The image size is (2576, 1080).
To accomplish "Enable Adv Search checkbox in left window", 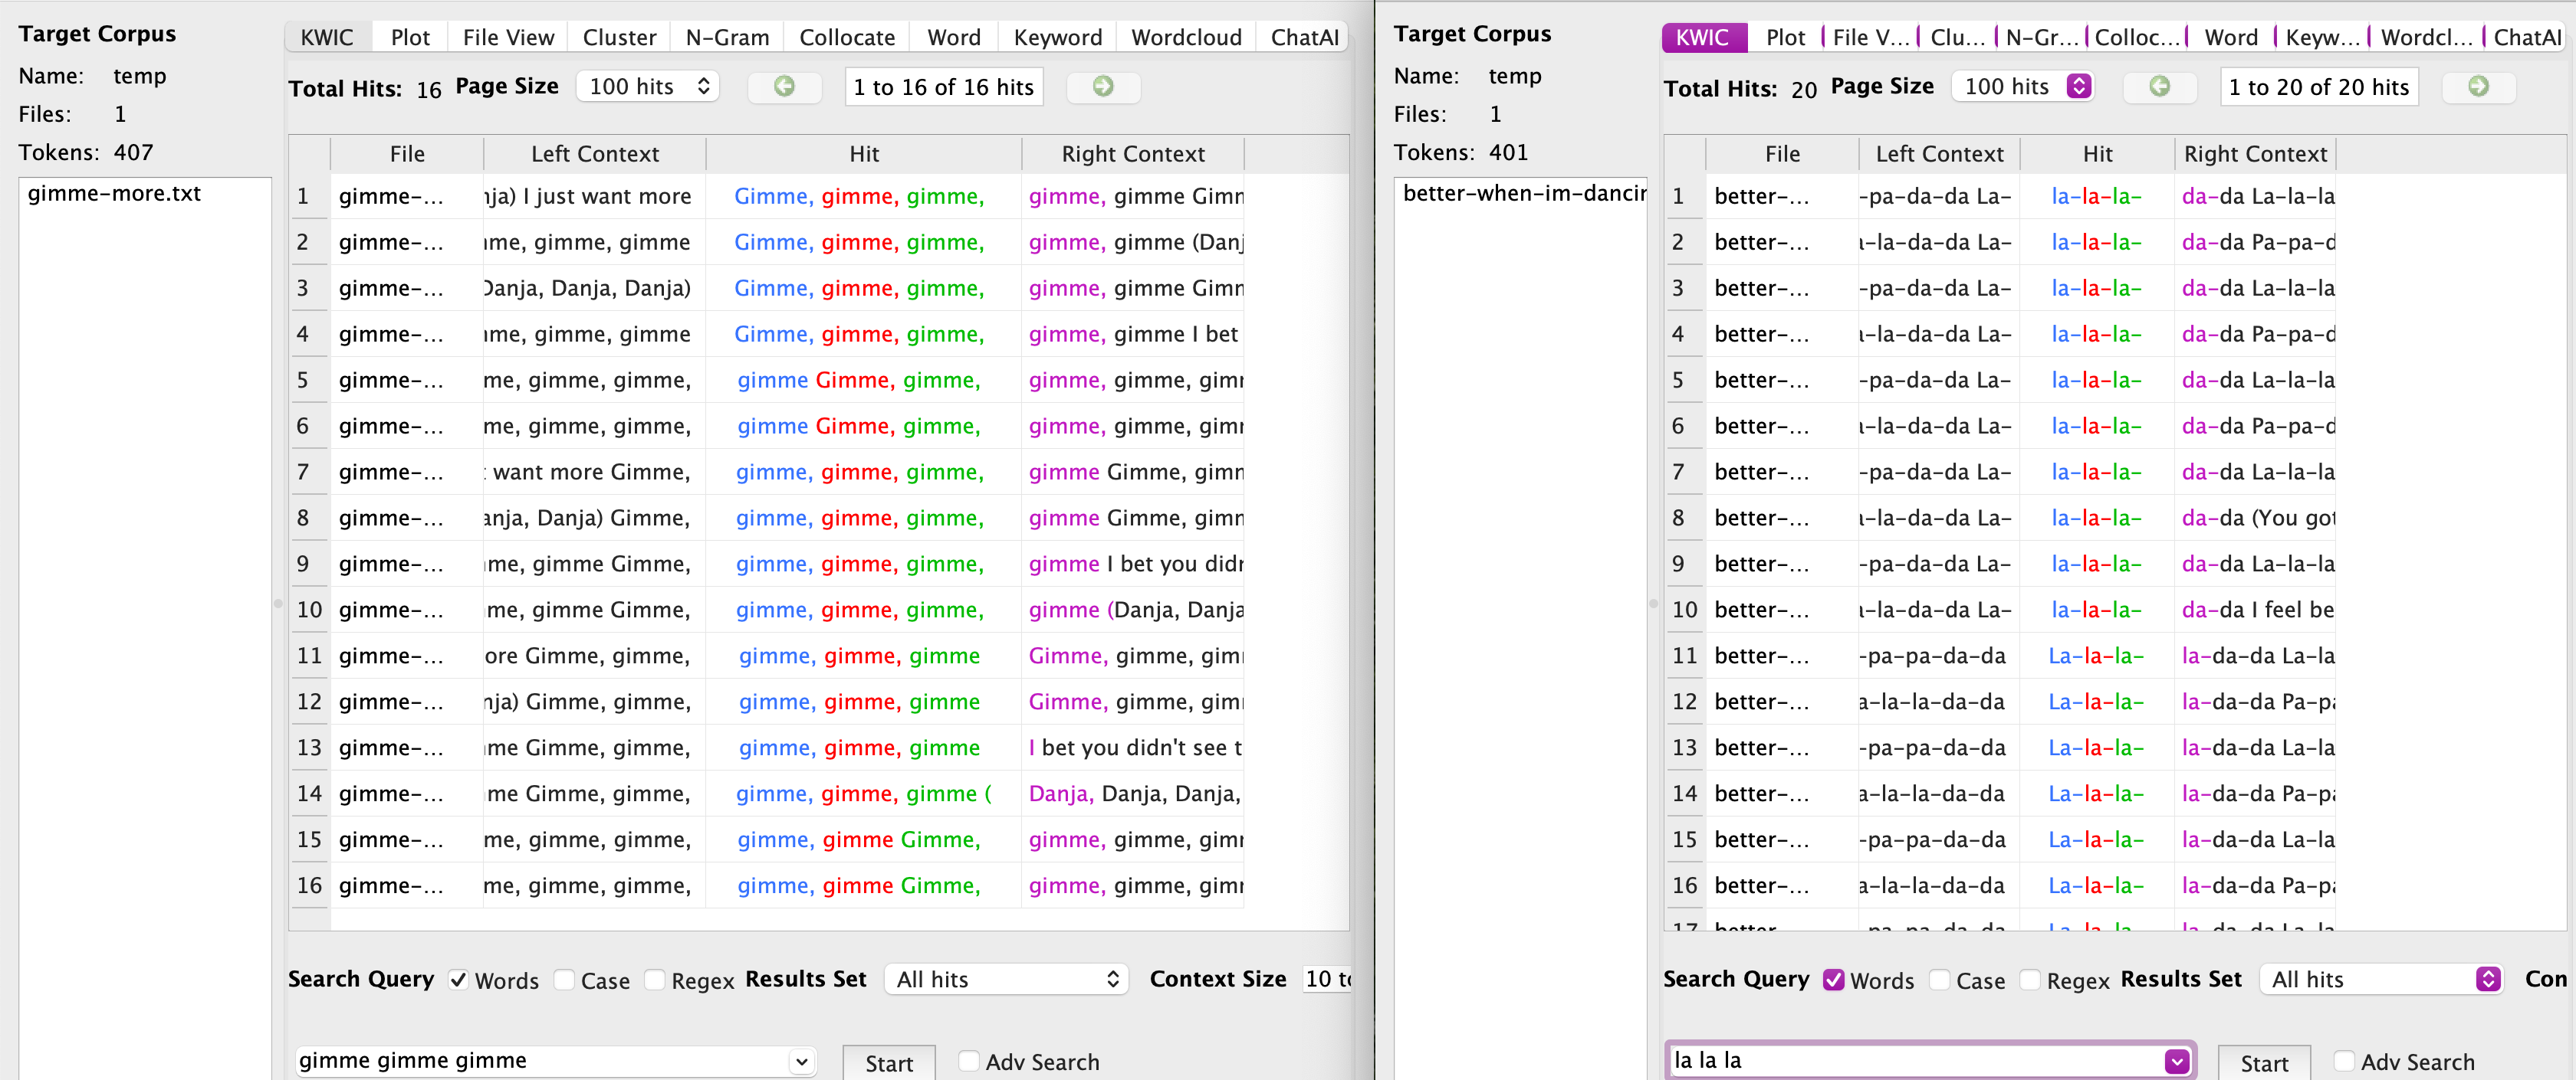I will (x=968, y=1061).
